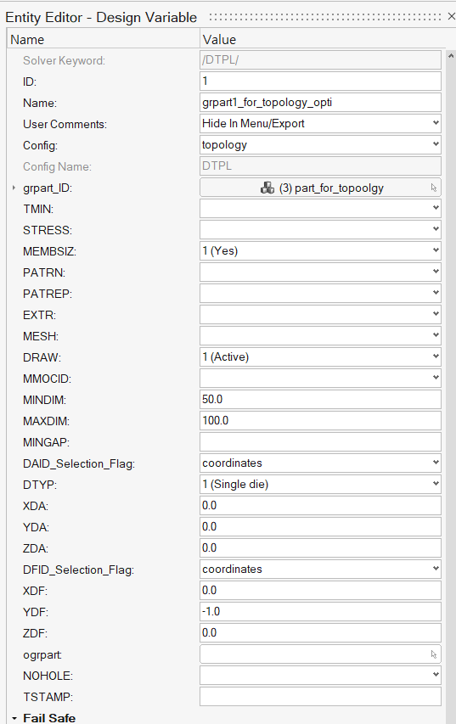Open the User Comments dropdown
The width and height of the screenshot is (456, 724).
[x=320, y=124]
